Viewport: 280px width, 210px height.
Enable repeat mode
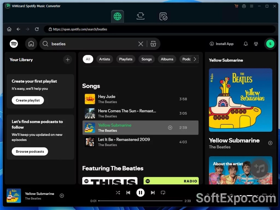pyautogui.click(x=163, y=192)
